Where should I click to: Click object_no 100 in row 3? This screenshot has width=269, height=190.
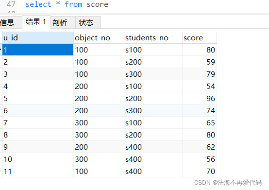99,74
